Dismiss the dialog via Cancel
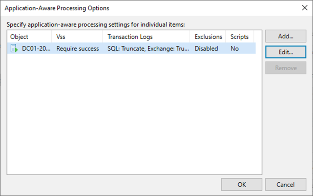Image resolution: width=313 pixels, height=196 pixels. click(x=286, y=184)
